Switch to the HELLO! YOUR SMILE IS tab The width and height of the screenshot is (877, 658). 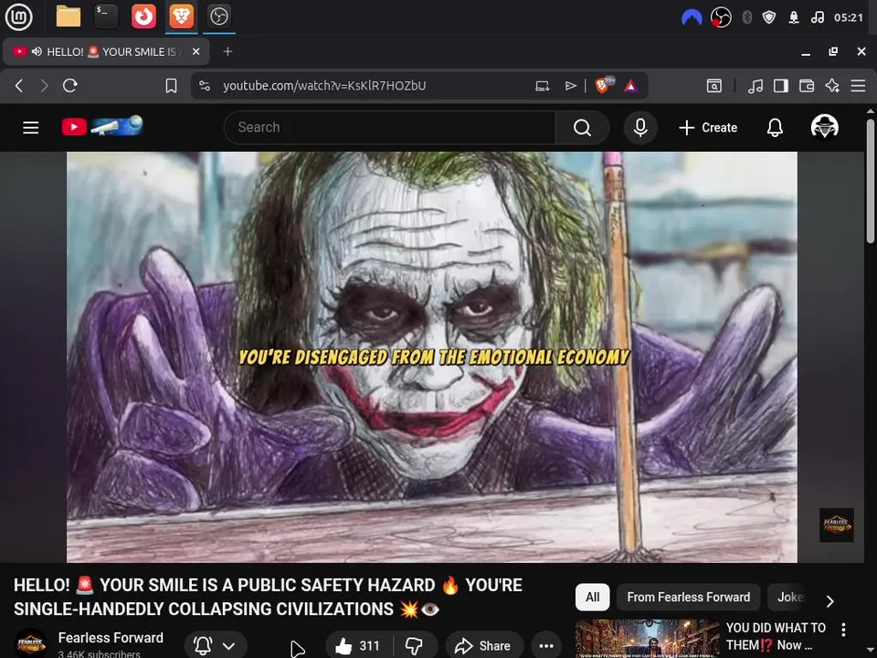click(x=106, y=51)
